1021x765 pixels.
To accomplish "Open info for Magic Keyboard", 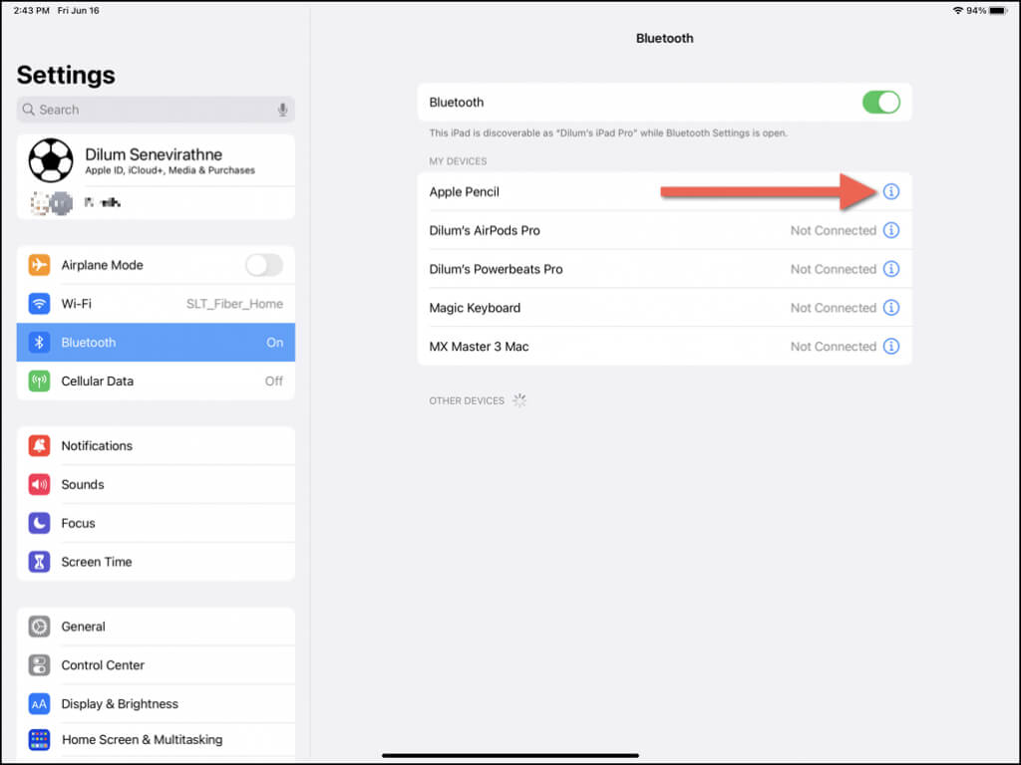I will coord(890,308).
